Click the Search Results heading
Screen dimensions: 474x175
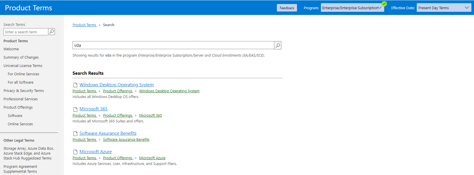tap(88, 73)
